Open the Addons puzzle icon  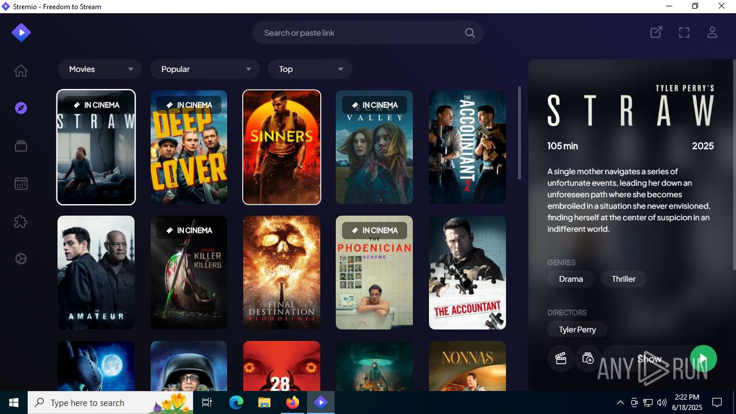coord(21,221)
